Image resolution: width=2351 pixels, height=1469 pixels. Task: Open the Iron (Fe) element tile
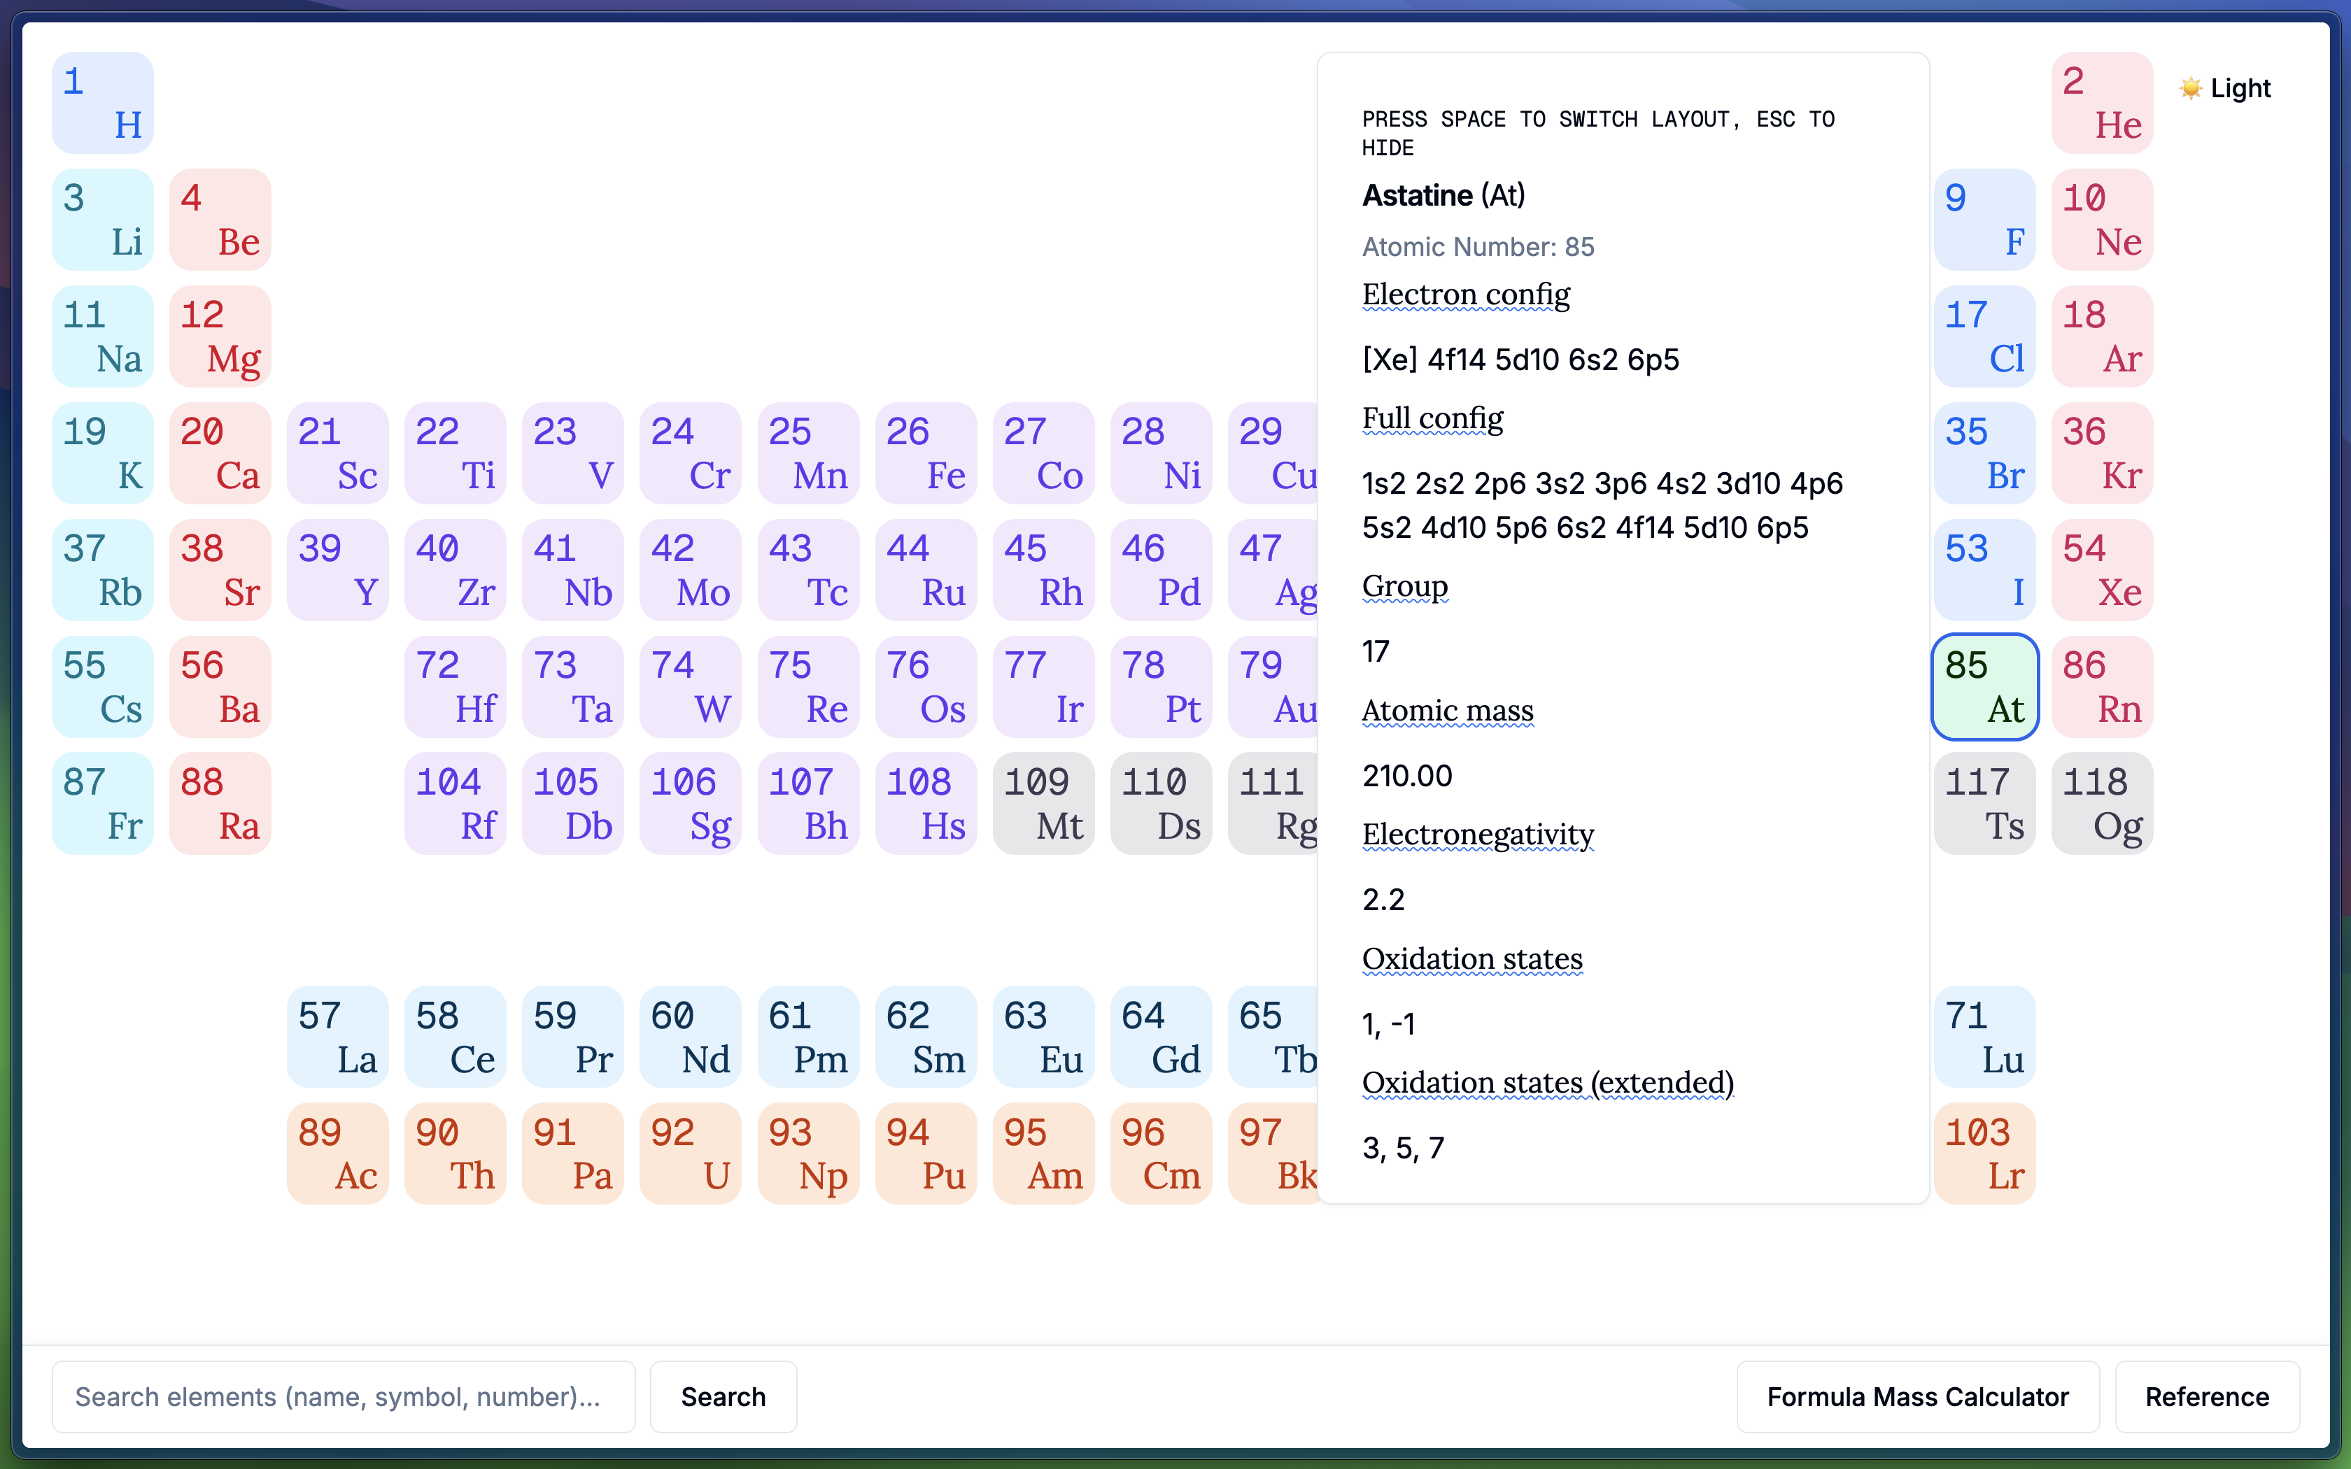point(925,454)
